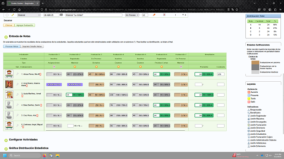Click the horizontal scrollbar under the grades table
The width and height of the screenshot is (284, 159).
coord(115,130)
